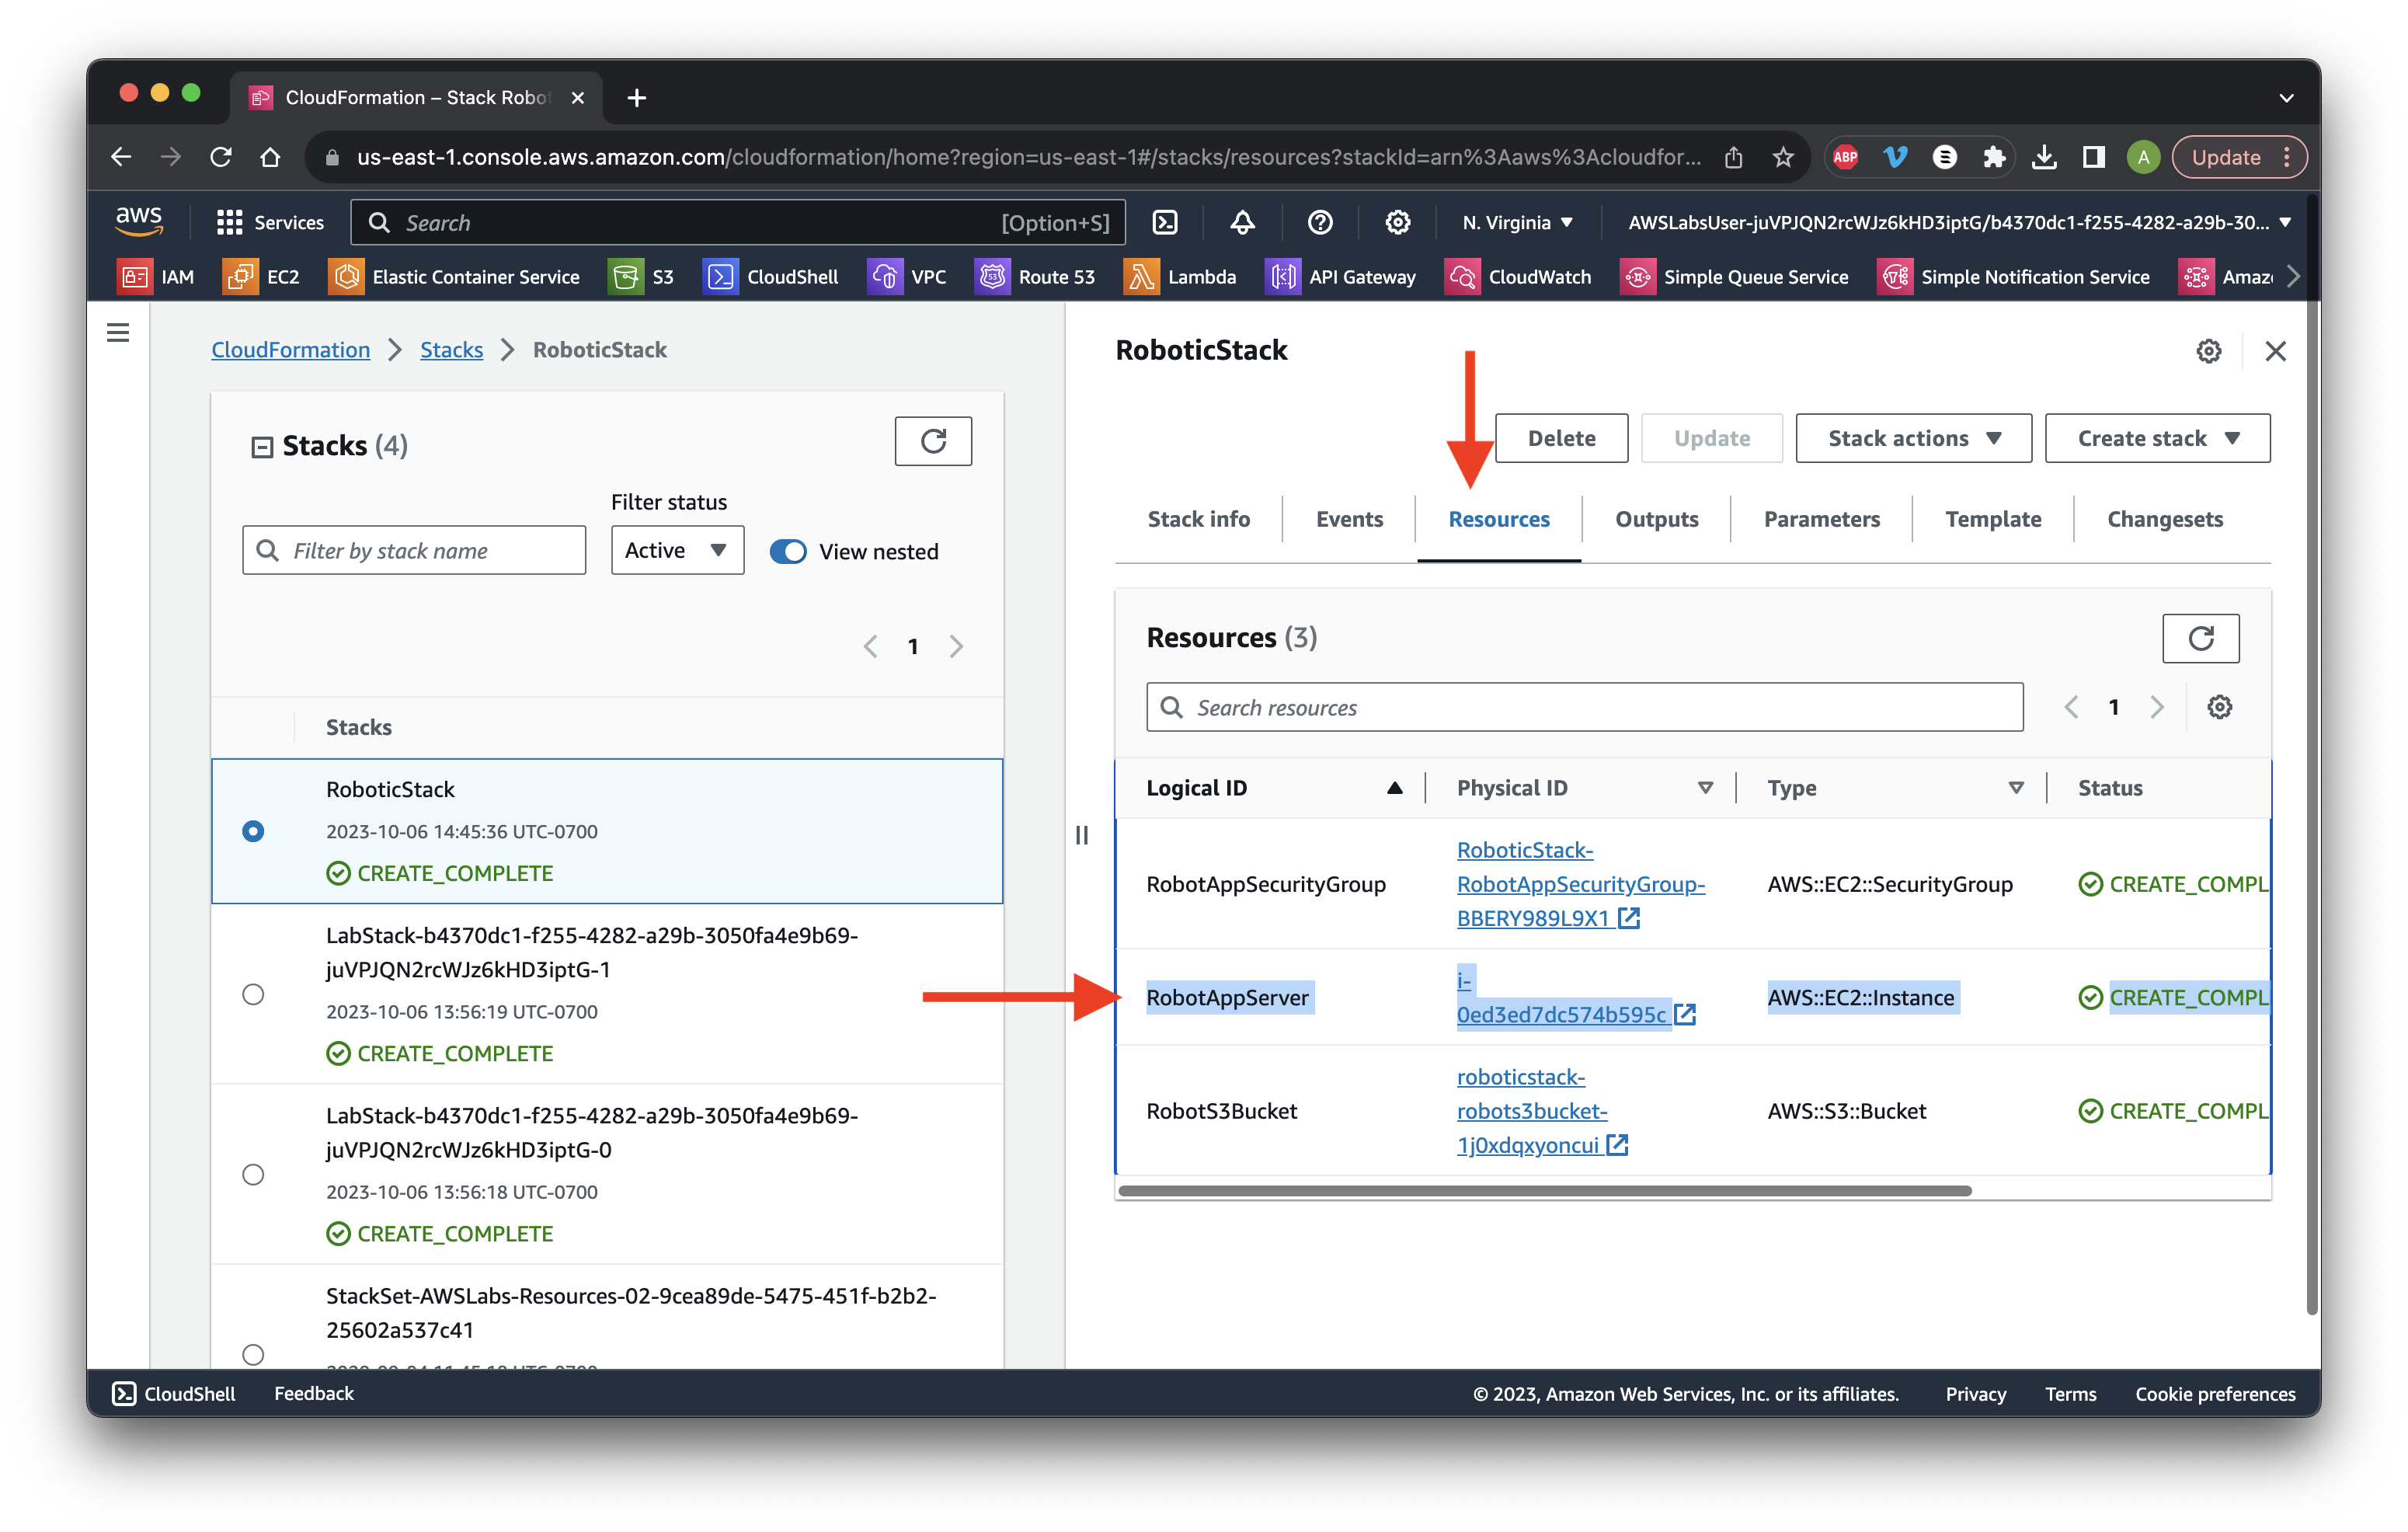Open the help question-mark icon
The image size is (2408, 1532).
[x=1320, y=222]
